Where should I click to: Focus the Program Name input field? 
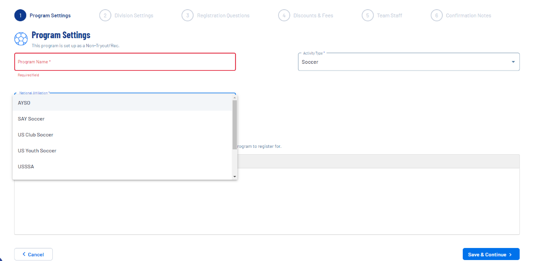click(x=125, y=62)
